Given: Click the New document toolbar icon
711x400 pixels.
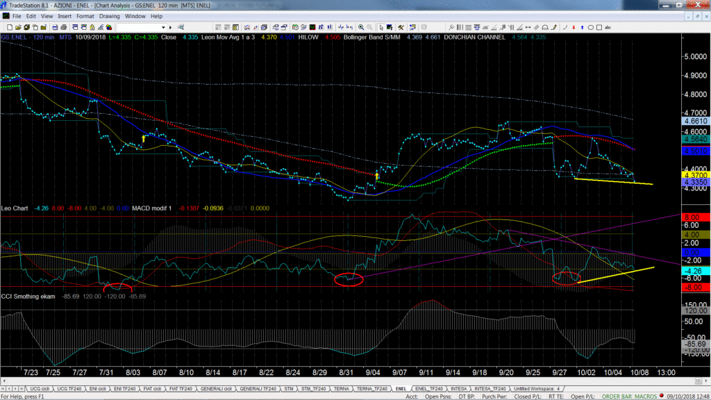Looking at the screenshot, I should tap(10, 27).
